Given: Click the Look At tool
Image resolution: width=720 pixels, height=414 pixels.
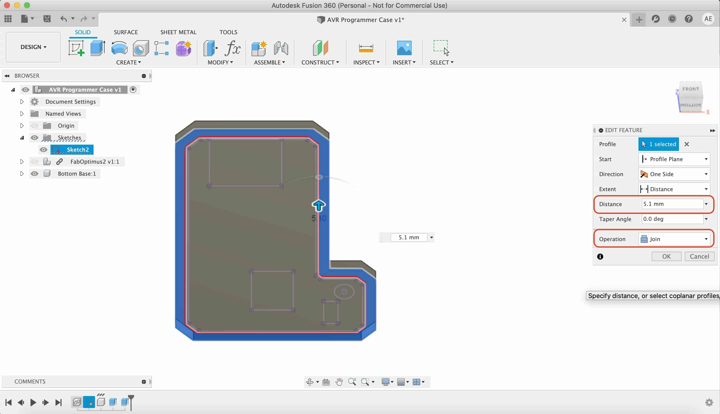Looking at the screenshot, I should [x=326, y=382].
